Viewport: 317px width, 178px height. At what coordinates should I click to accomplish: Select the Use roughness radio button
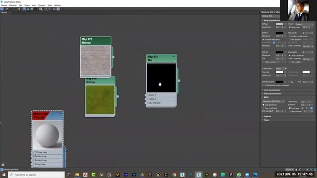(264, 108)
